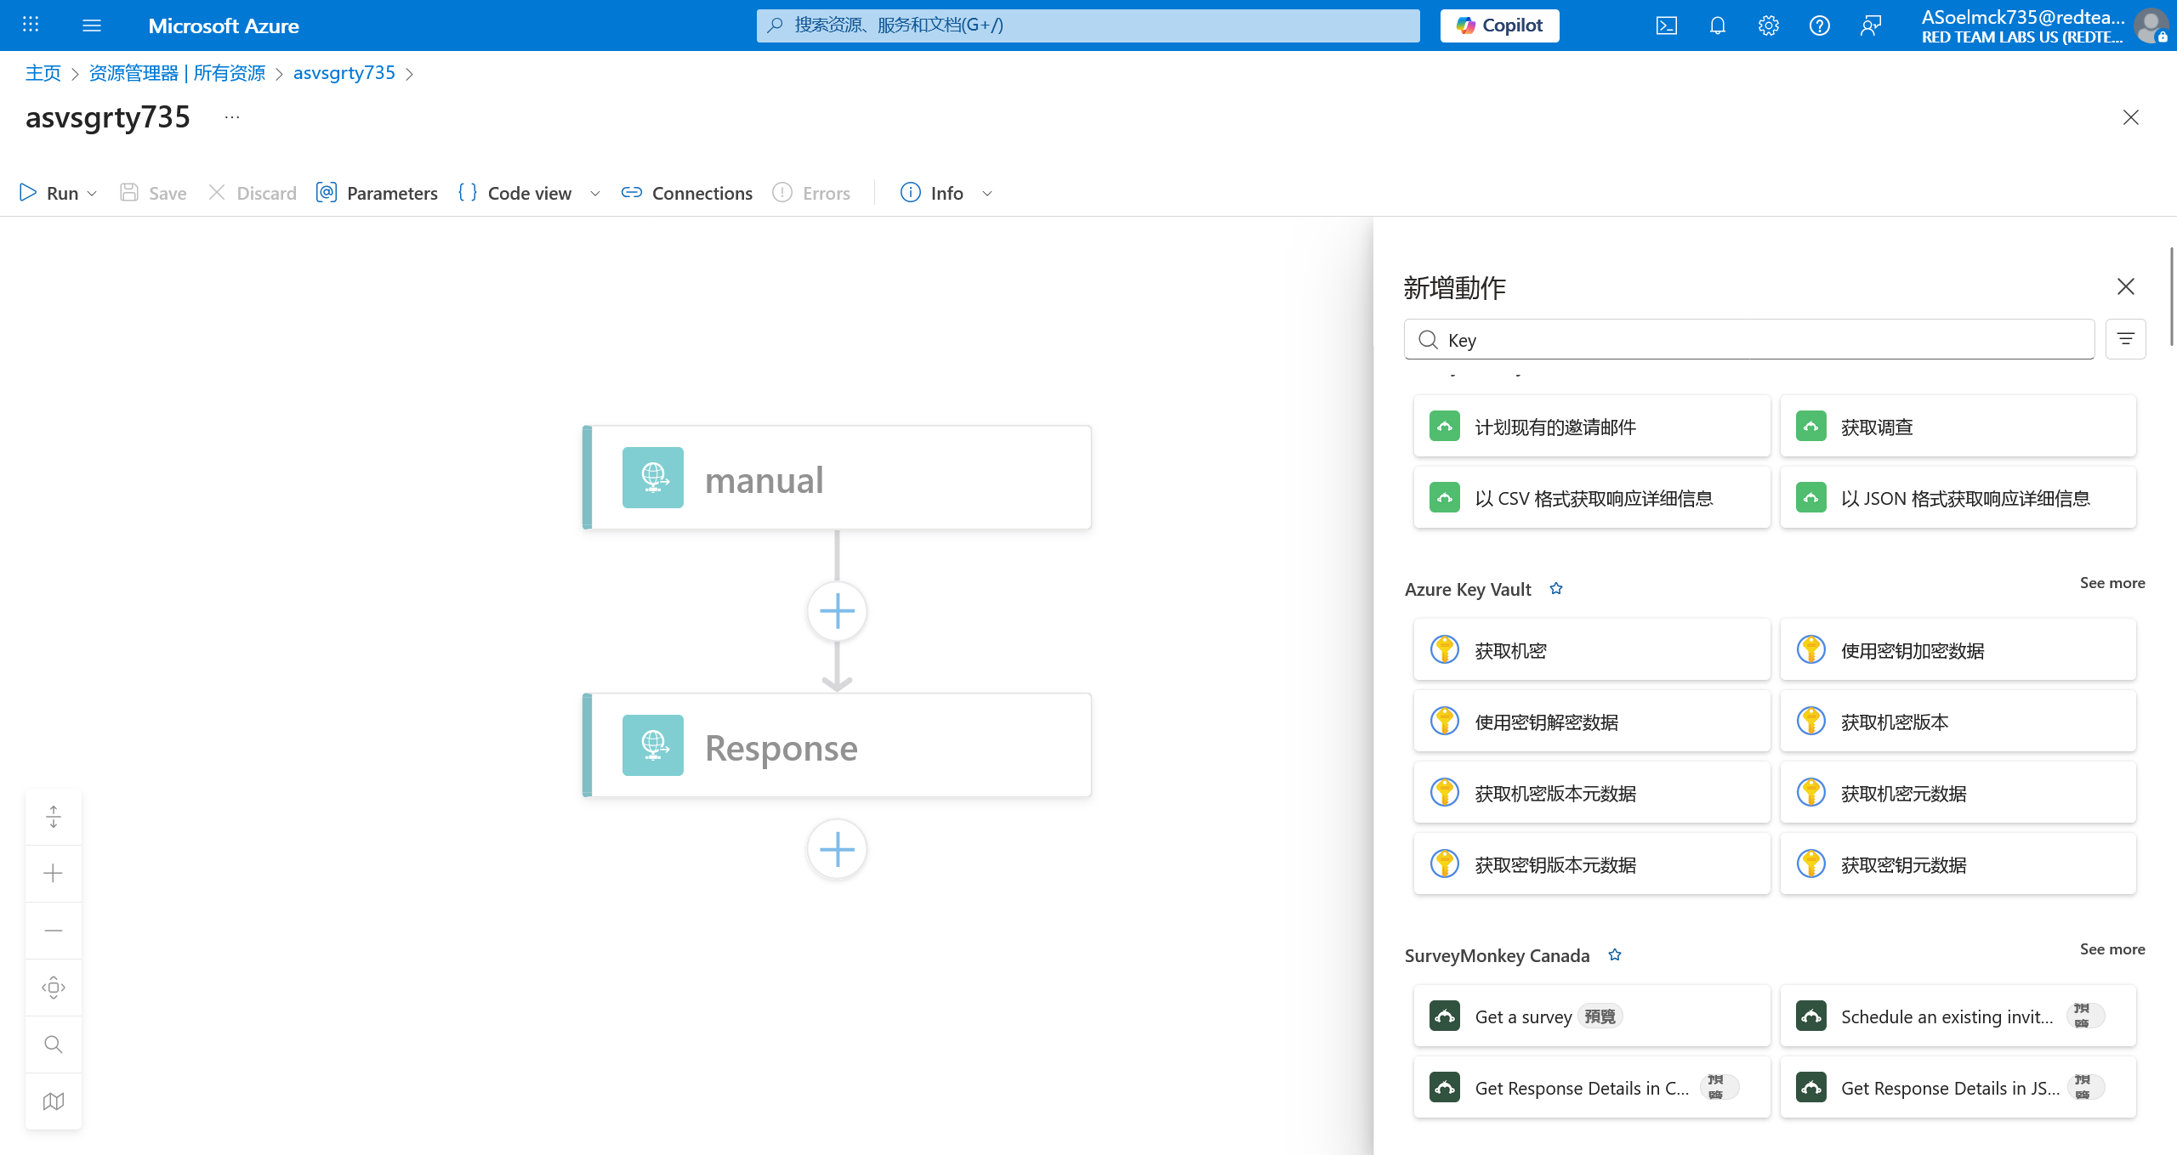Select the 获取机密 Key Vault action
The height and width of the screenshot is (1155, 2177).
point(1591,650)
